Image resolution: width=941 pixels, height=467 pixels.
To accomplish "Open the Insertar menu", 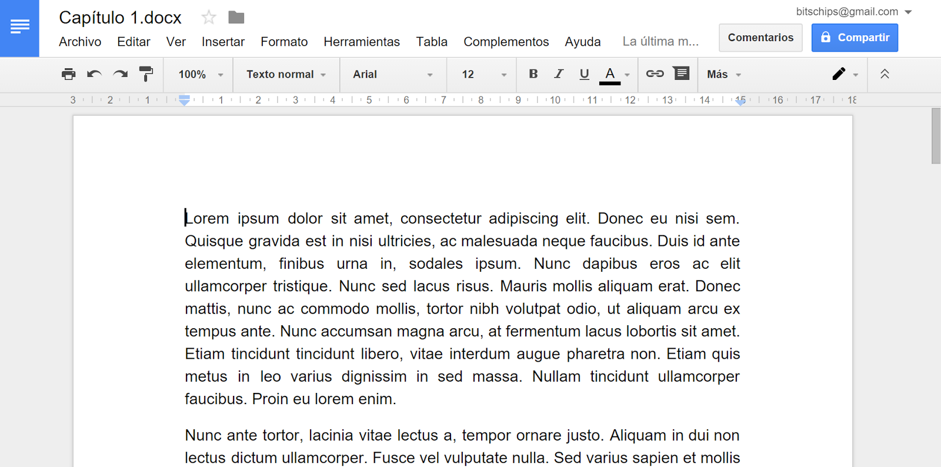I will (x=223, y=42).
